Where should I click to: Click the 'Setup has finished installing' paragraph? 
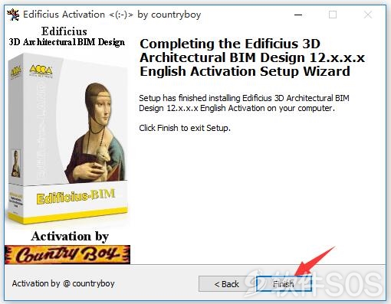pos(244,103)
